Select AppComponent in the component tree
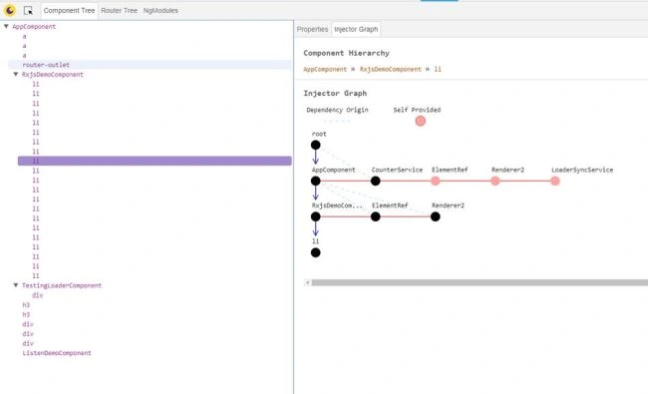 click(x=34, y=27)
